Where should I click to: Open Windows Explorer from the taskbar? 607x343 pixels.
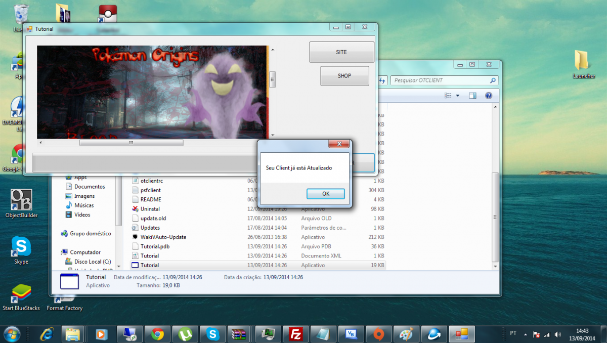point(72,334)
